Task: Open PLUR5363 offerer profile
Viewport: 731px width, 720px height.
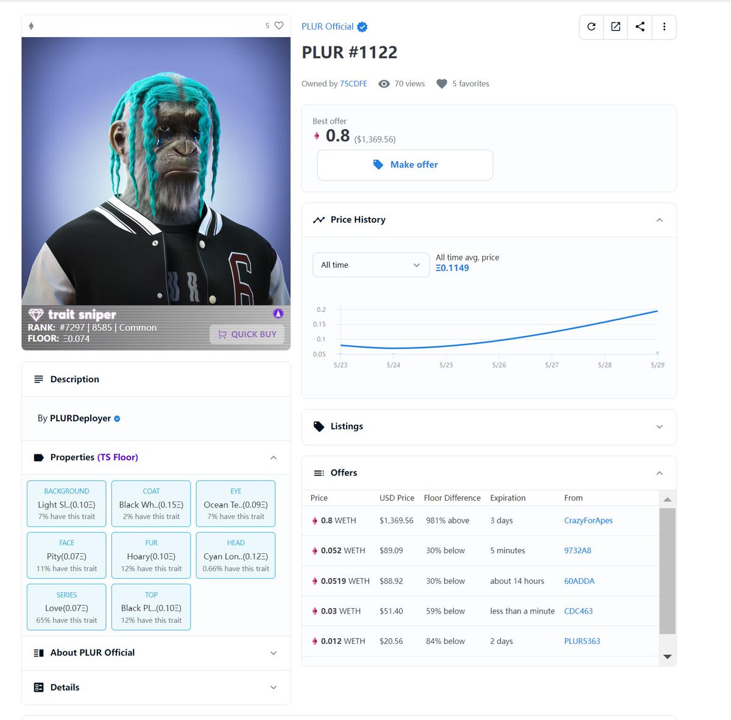Action: 582,641
